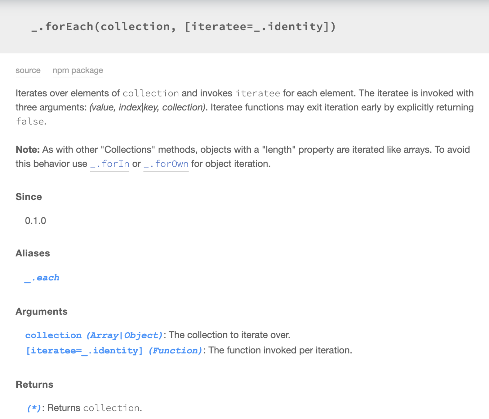Viewport: 489px width, 419px height.
Task: Click the 'Returns collection.' text
Action: [95, 408]
